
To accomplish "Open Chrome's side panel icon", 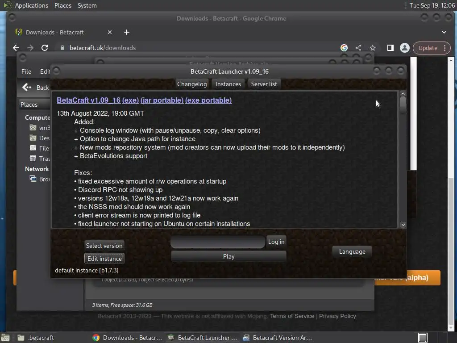I will 390,48.
